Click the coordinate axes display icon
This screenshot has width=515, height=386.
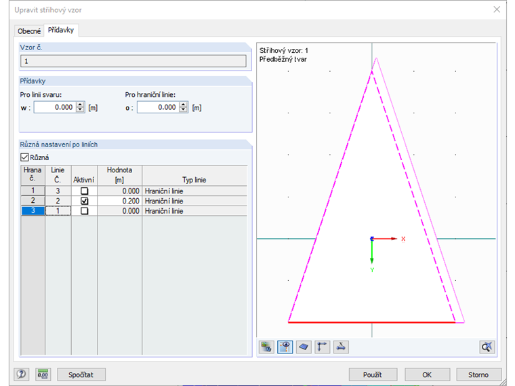coord(322,347)
